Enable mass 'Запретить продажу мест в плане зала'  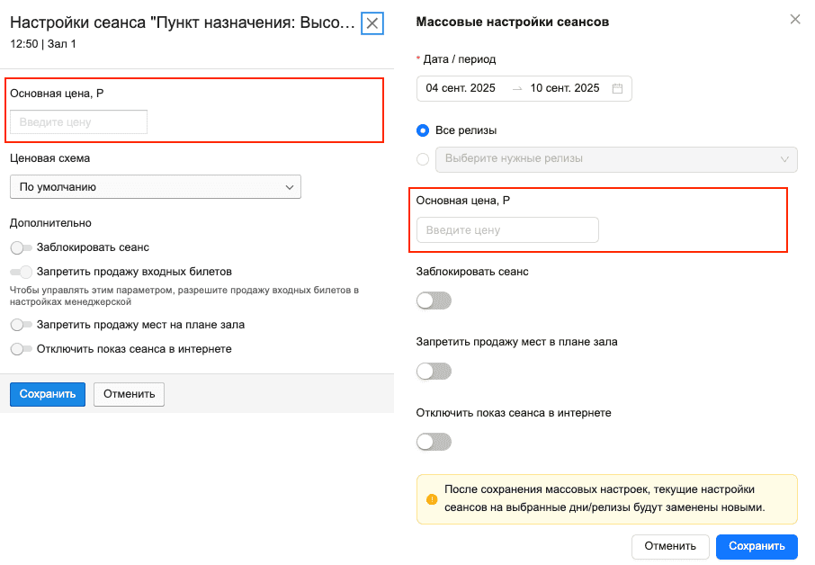pos(434,371)
